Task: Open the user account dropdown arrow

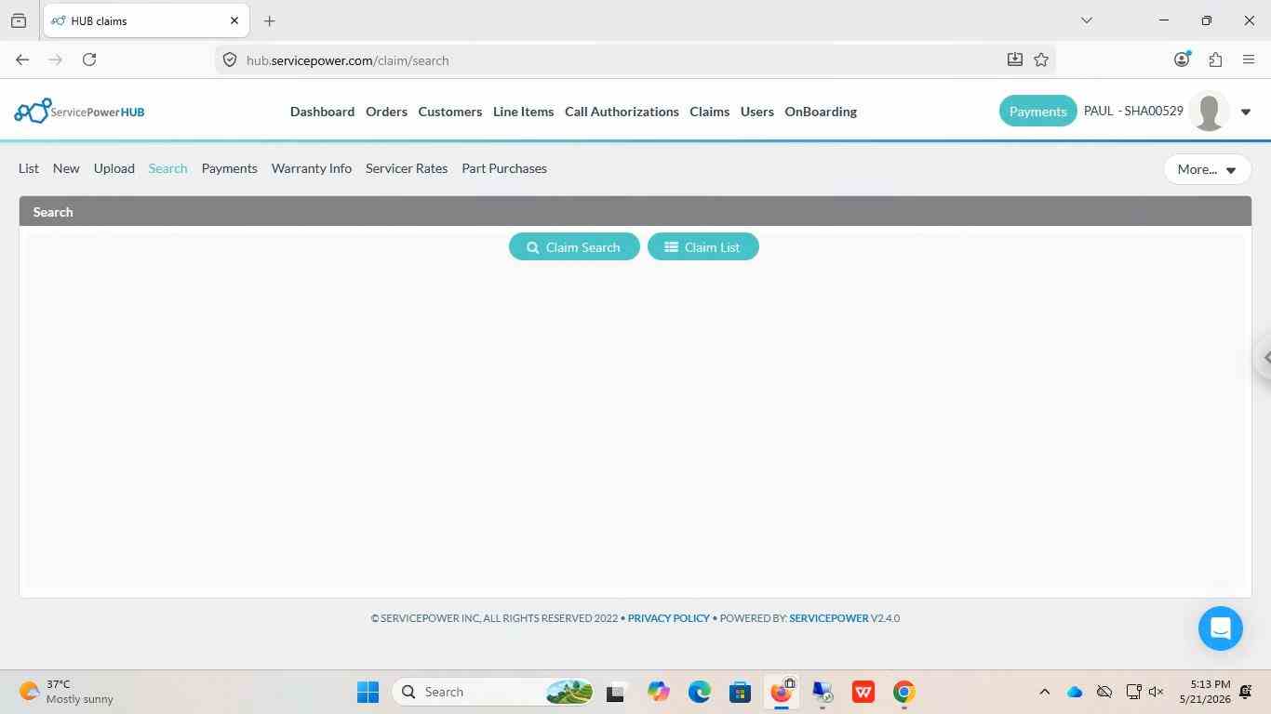Action: 1246,112
